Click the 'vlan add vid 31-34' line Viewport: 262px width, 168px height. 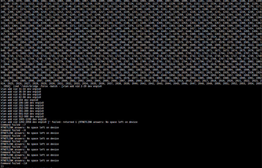click(21, 89)
